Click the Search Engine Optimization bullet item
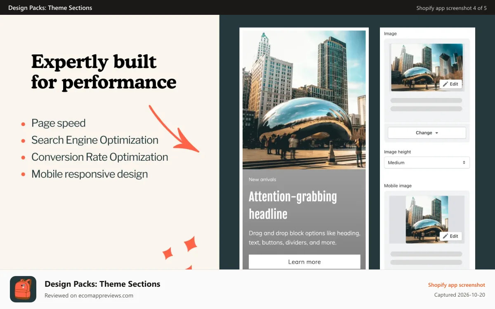This screenshot has width=495, height=309. tap(95, 140)
